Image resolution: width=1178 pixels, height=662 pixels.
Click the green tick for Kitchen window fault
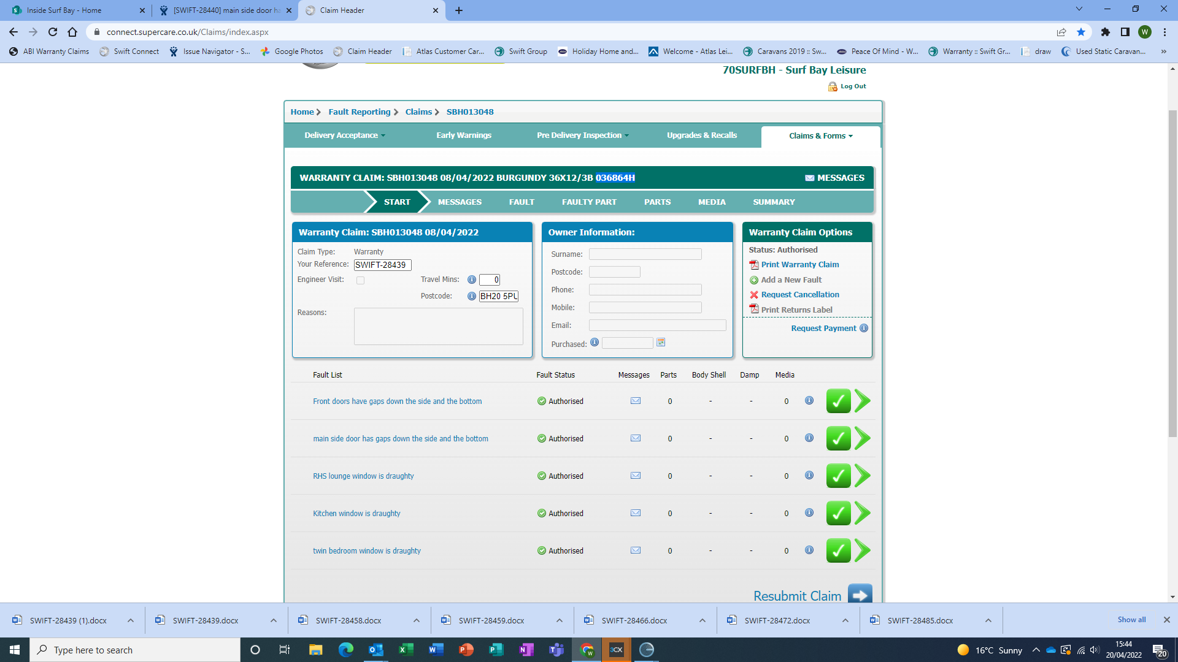(x=838, y=513)
